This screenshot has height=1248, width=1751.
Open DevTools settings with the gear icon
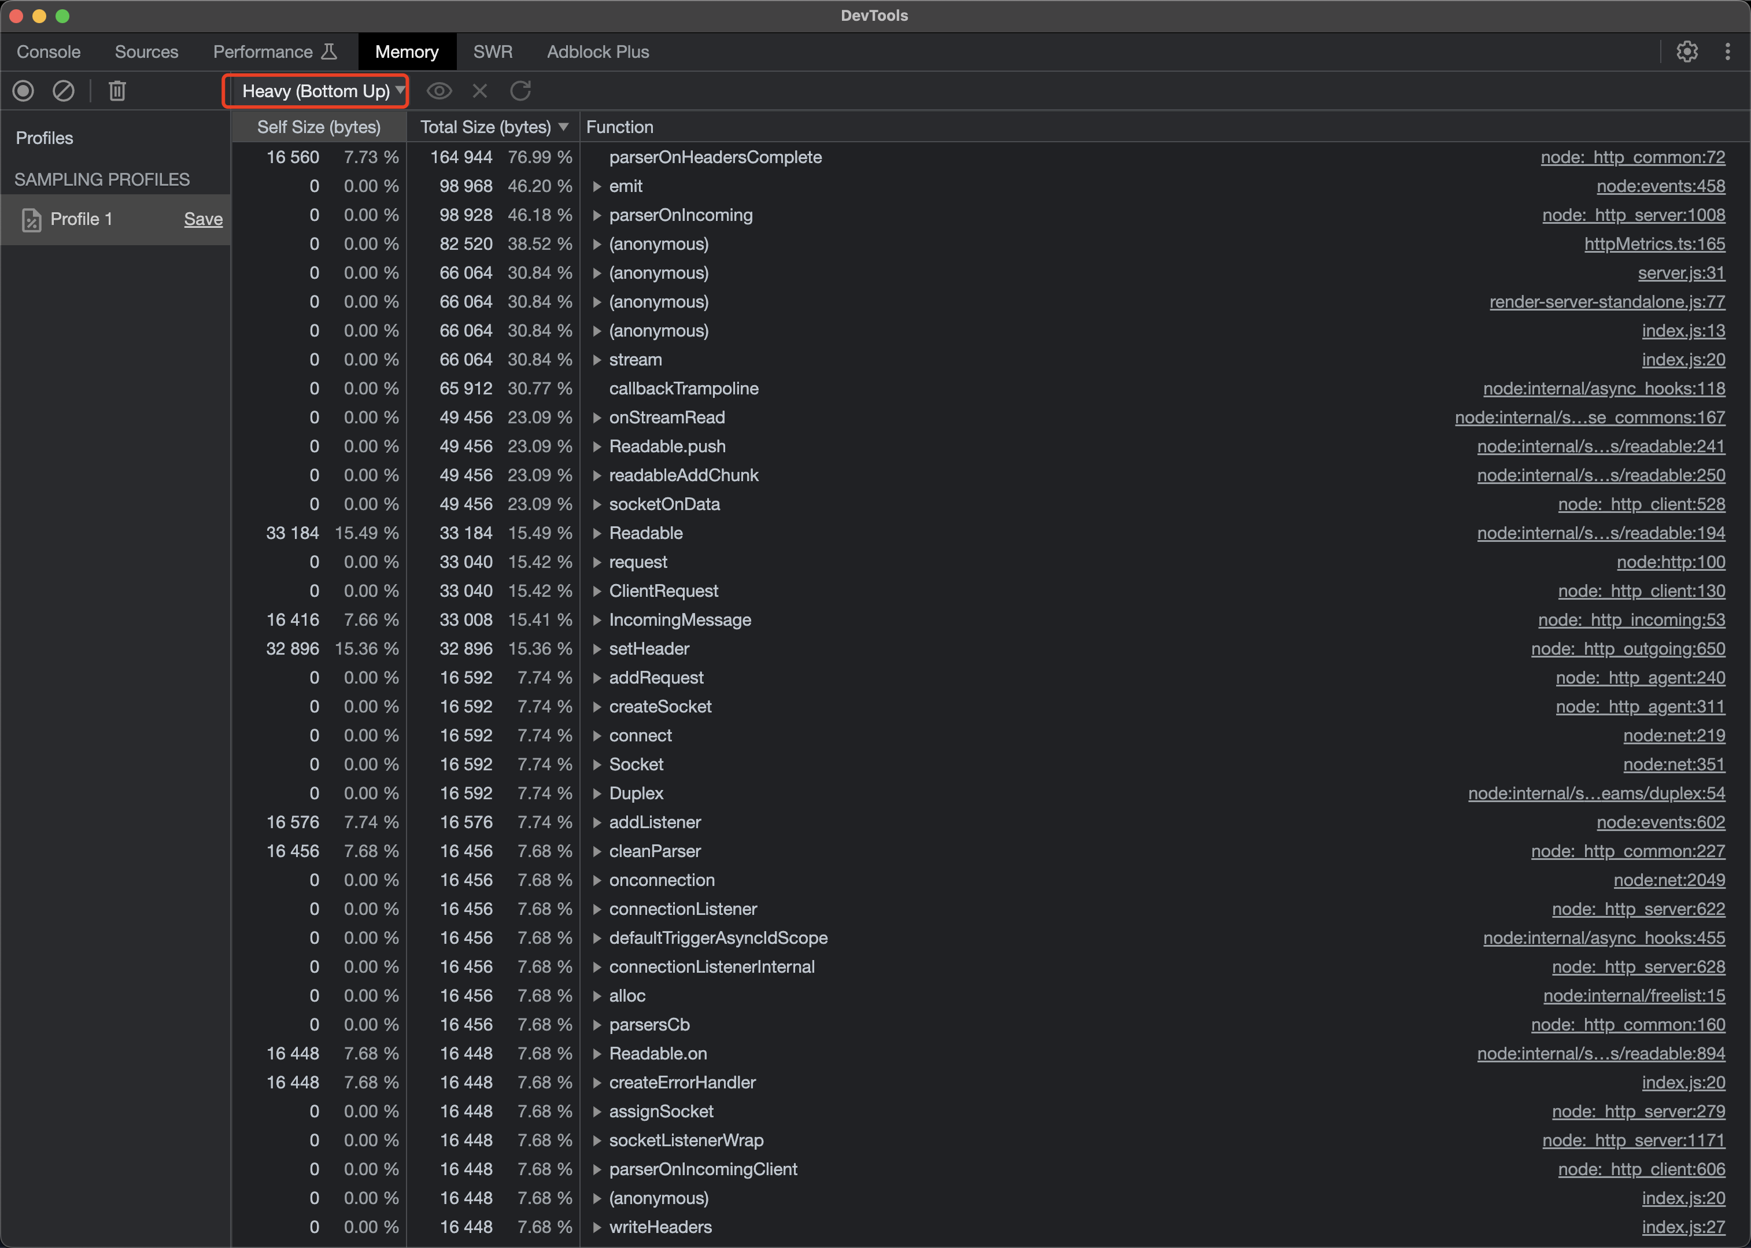tap(1687, 51)
